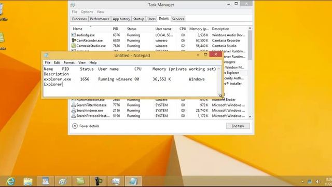Screen dimensions: 332x187
Task: Select SearchProtocolHost row in list
Action: point(93,116)
